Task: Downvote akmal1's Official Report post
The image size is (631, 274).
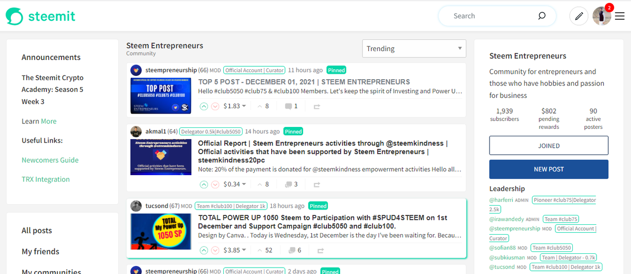Action: pos(215,184)
